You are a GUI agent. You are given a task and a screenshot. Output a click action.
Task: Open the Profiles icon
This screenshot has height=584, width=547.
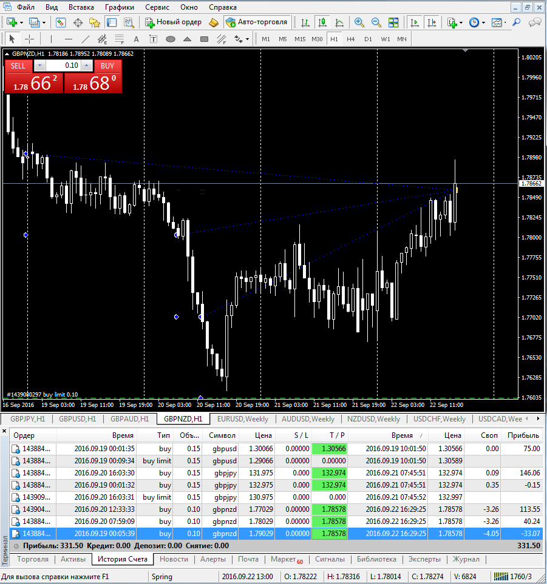point(34,22)
